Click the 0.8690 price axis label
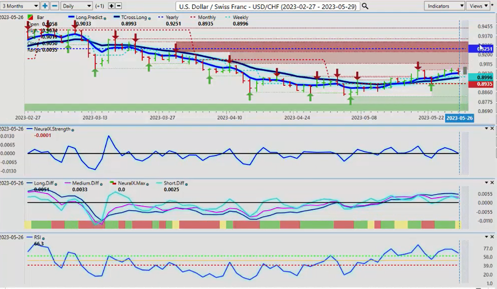 [485, 111]
